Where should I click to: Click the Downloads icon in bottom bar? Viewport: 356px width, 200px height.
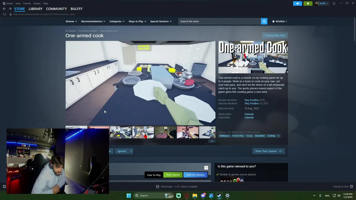[x=157, y=187]
